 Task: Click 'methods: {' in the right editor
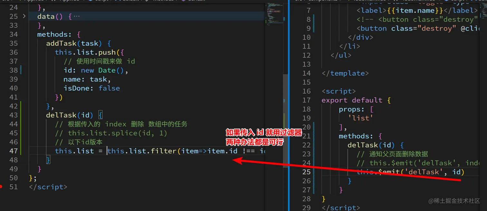pos(360,136)
